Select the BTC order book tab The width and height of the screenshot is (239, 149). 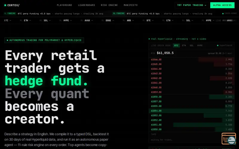tap(176, 46)
